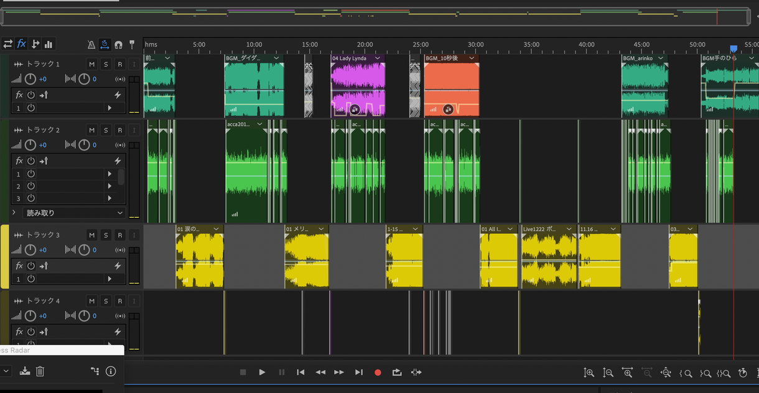Select the EQ view icon

(49, 44)
